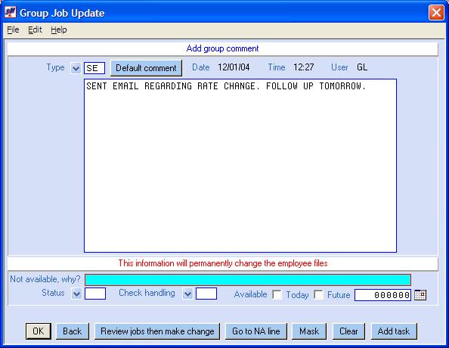
Task: Select Review jobs then make change
Action: [x=157, y=331]
